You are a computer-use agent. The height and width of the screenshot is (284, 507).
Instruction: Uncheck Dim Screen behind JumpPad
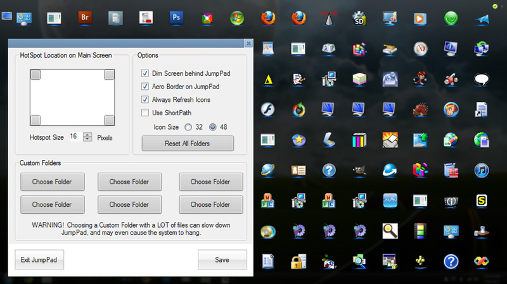point(145,73)
